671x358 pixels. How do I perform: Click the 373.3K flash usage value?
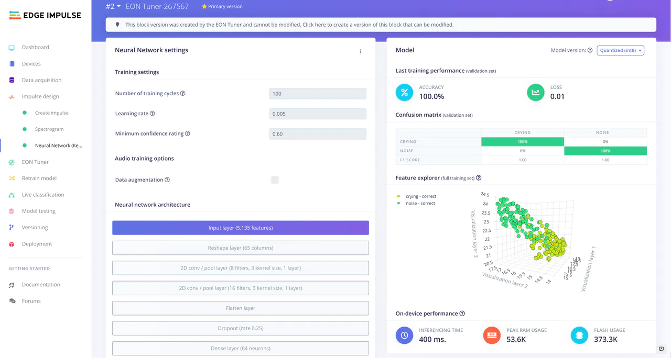(x=606, y=339)
